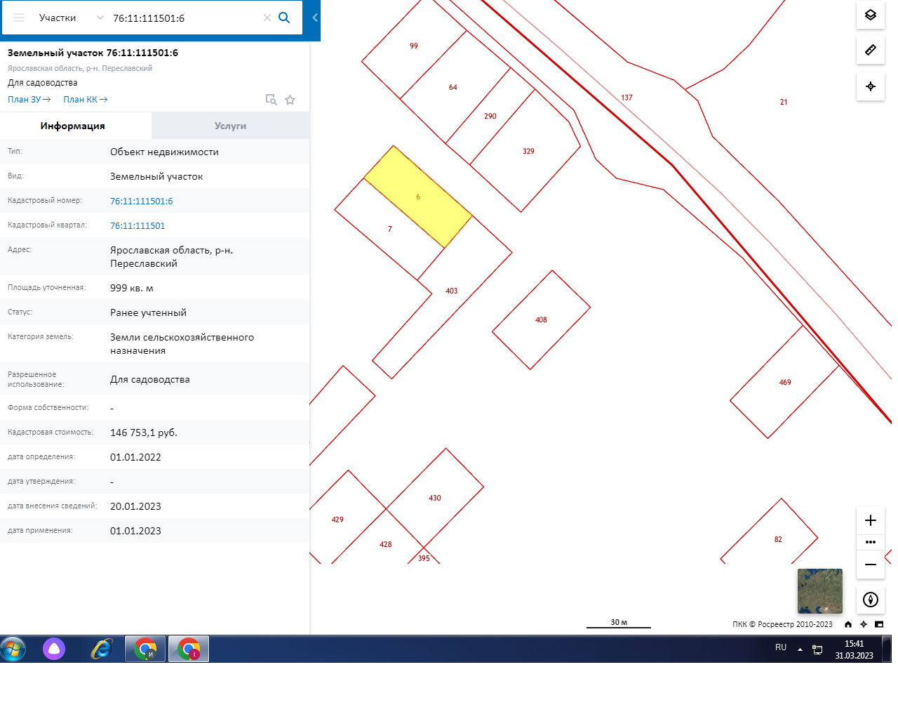
Task: Switch to the Информация tab
Action: [x=73, y=126]
